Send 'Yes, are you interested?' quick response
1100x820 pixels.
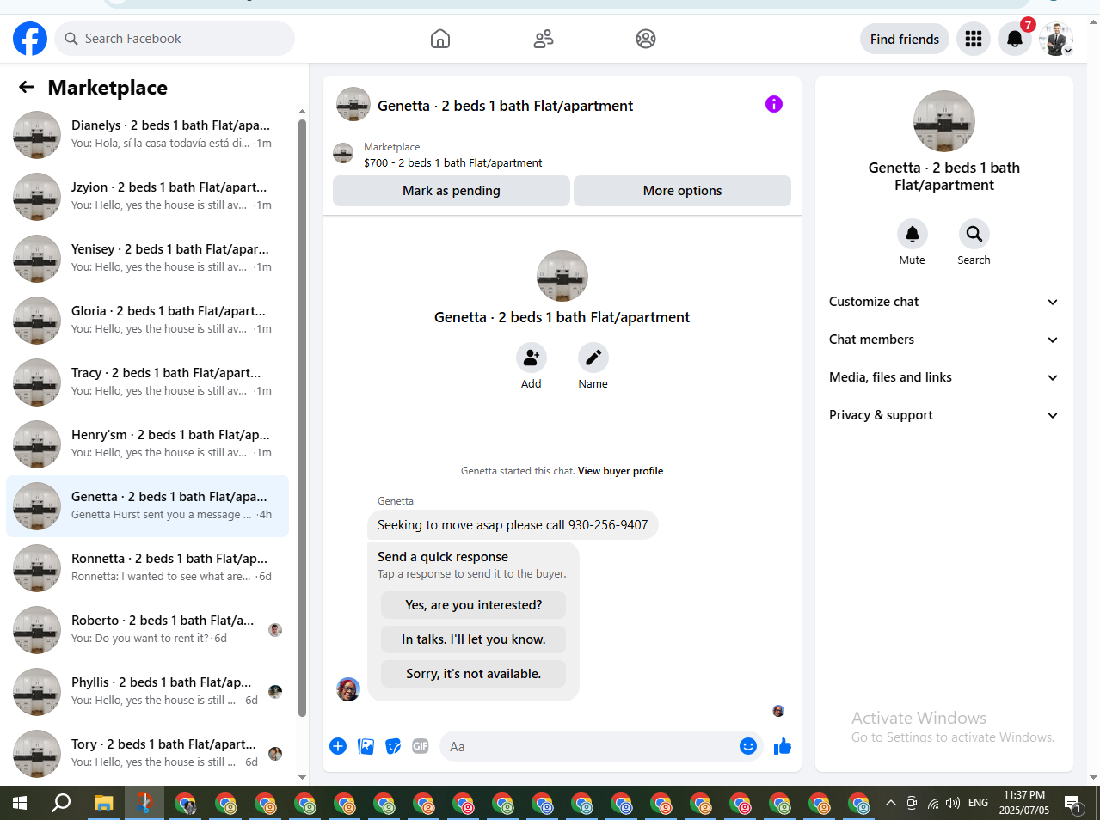pos(473,605)
